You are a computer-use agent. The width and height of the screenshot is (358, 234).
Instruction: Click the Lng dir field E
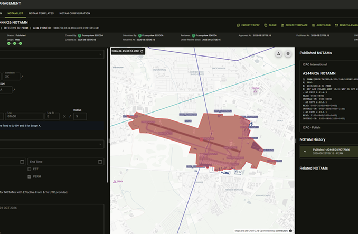tap(52, 116)
